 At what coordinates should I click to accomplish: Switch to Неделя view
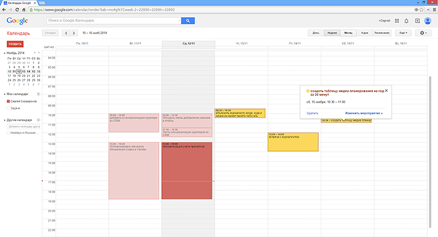pyautogui.click(x=332, y=33)
